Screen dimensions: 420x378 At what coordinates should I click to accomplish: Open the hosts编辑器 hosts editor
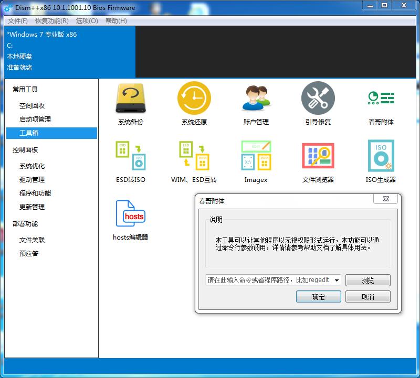coord(130,215)
